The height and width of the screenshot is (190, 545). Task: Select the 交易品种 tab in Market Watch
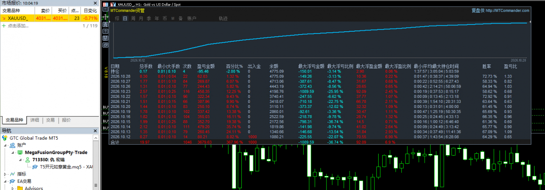pos(14,120)
